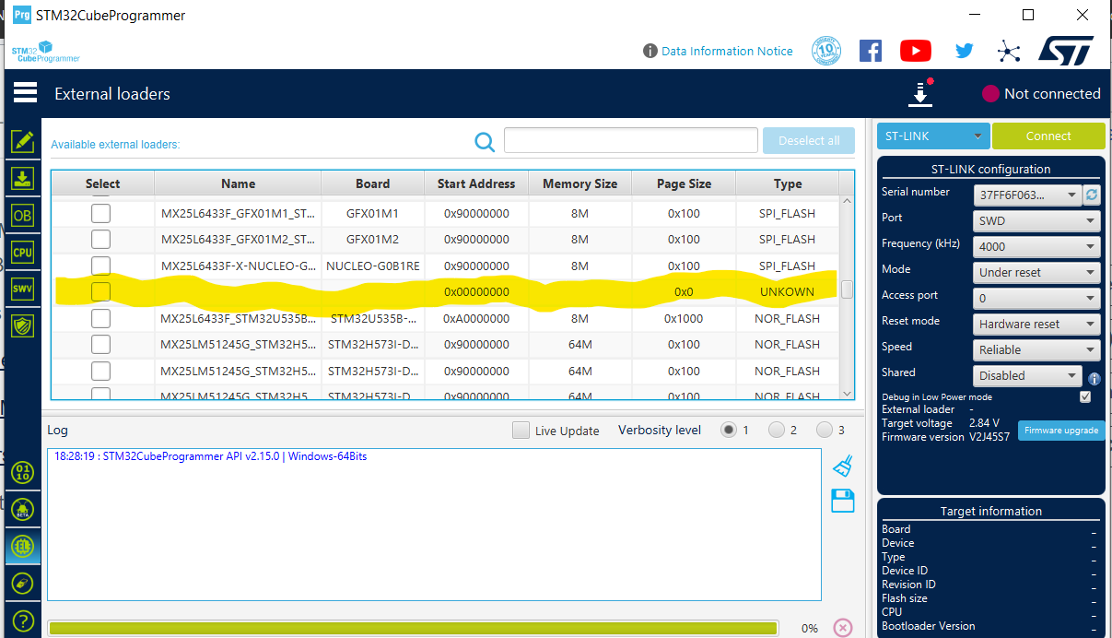Screen dimensions: 1112x638
Task: Open the SWV console panel
Action: (x=23, y=289)
